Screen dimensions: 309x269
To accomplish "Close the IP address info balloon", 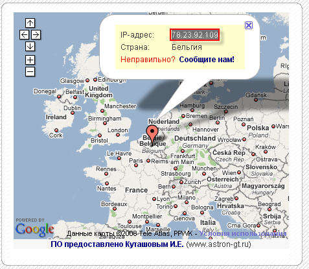I will [249, 25].
